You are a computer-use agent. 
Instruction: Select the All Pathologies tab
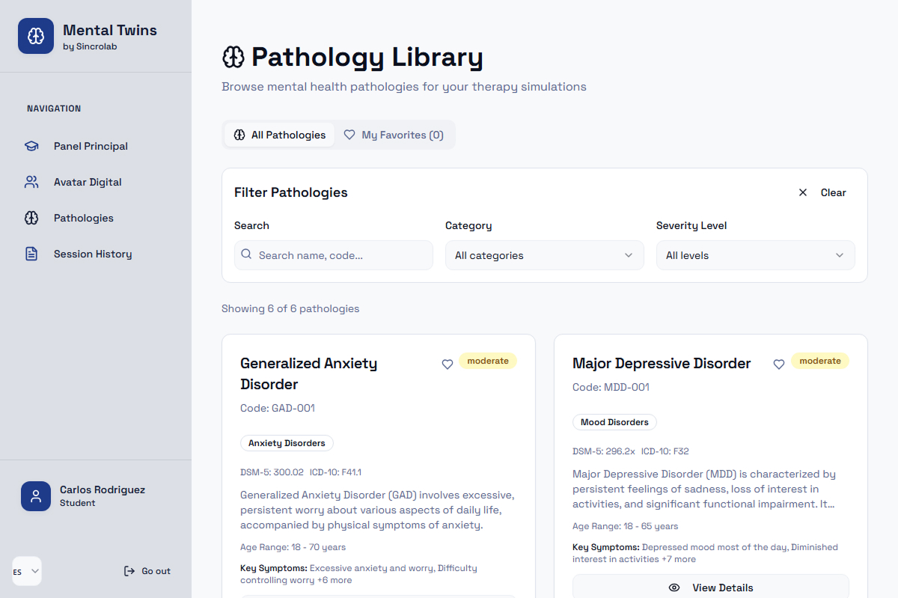pos(280,135)
